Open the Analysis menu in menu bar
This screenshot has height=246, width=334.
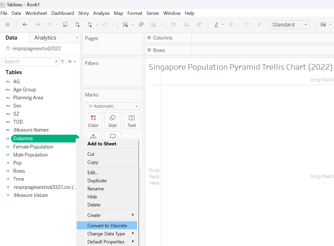[101, 13]
